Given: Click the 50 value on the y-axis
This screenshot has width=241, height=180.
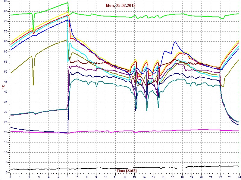Looking at the screenshot, I should (5, 72).
